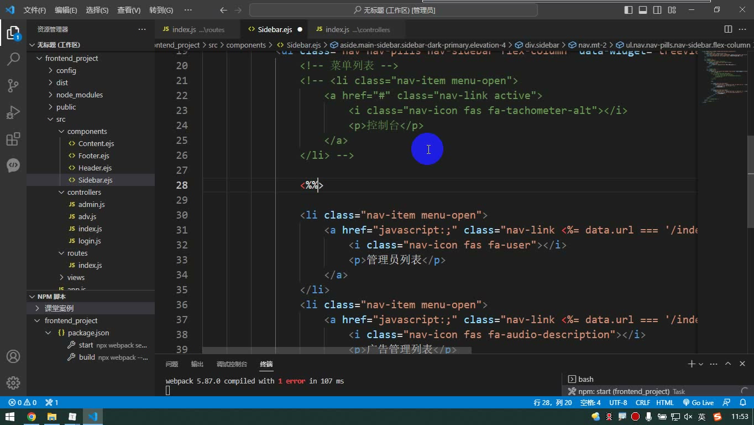754x425 pixels.
Task: Click the editor horizontal scrollbar thumb
Action: [337, 350]
